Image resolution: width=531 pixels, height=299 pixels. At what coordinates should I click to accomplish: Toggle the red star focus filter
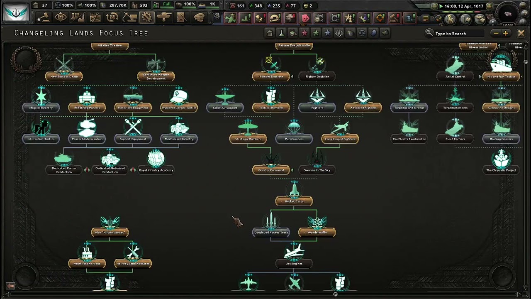tap(304, 33)
